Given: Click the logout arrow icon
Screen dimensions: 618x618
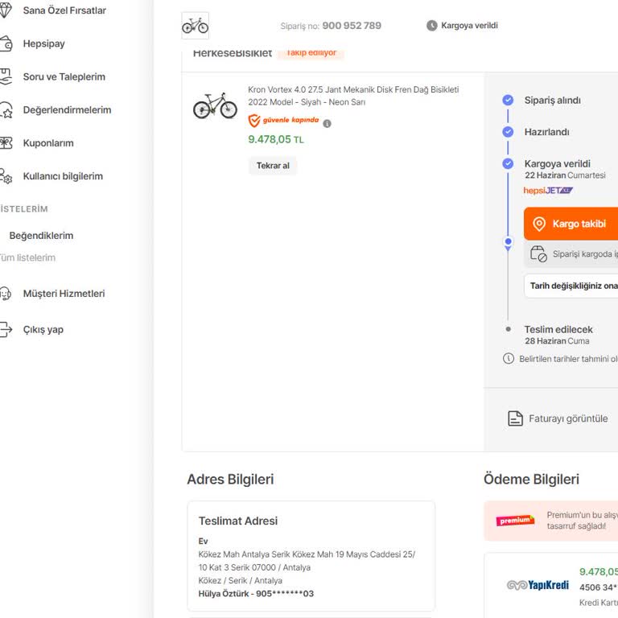Looking at the screenshot, I should 6,329.
